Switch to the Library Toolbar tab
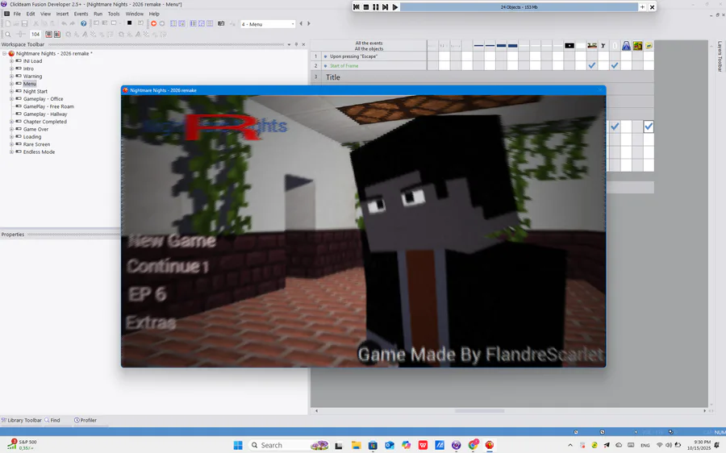 [x=21, y=420]
